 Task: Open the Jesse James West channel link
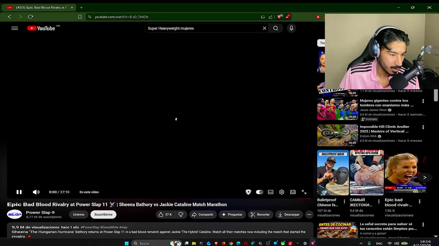click(373, 110)
